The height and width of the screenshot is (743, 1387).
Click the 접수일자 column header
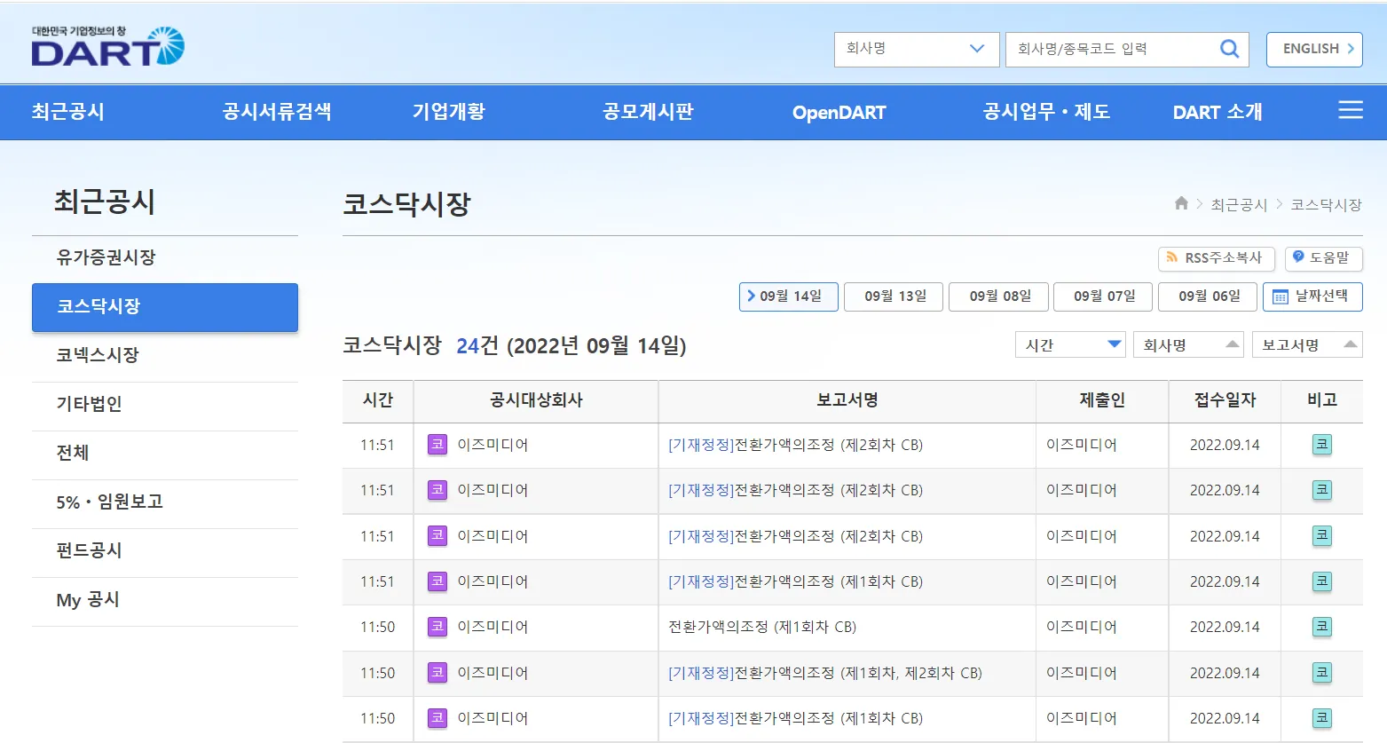point(1225,400)
